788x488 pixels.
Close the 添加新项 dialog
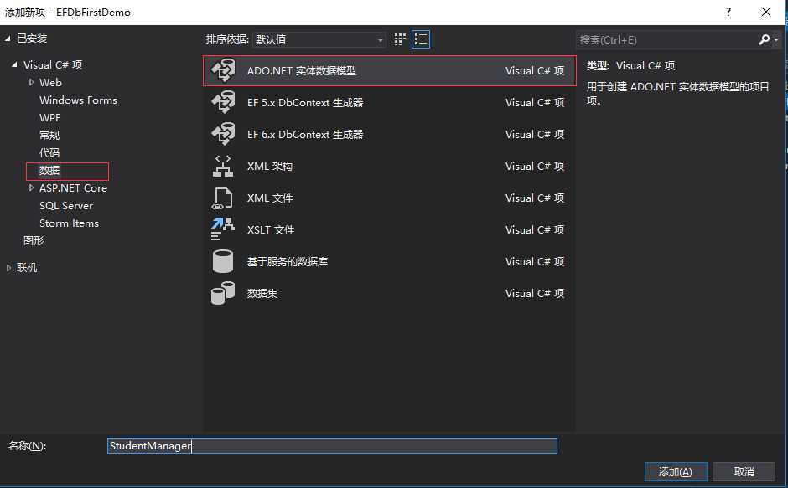point(766,12)
